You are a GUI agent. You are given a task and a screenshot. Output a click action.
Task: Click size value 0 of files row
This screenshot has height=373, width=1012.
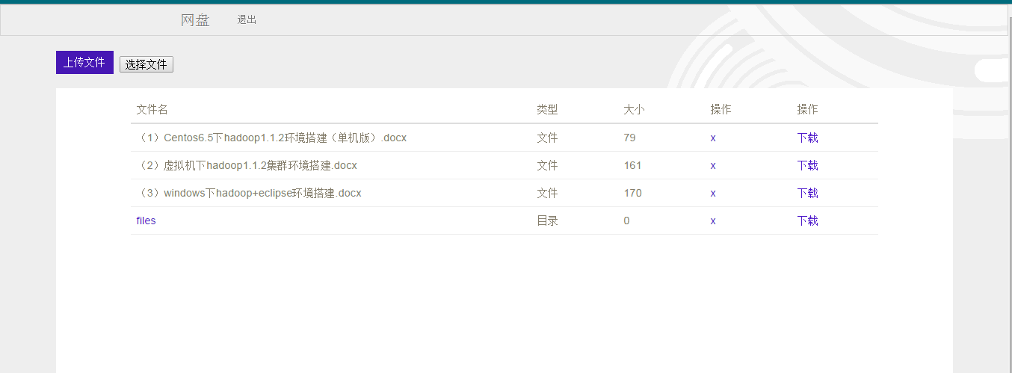tap(626, 221)
